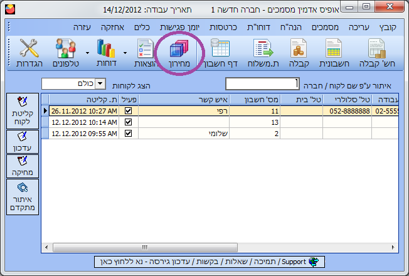409x276 pixels.
Task: Click the עדכון update customer button
Action: 23,142
